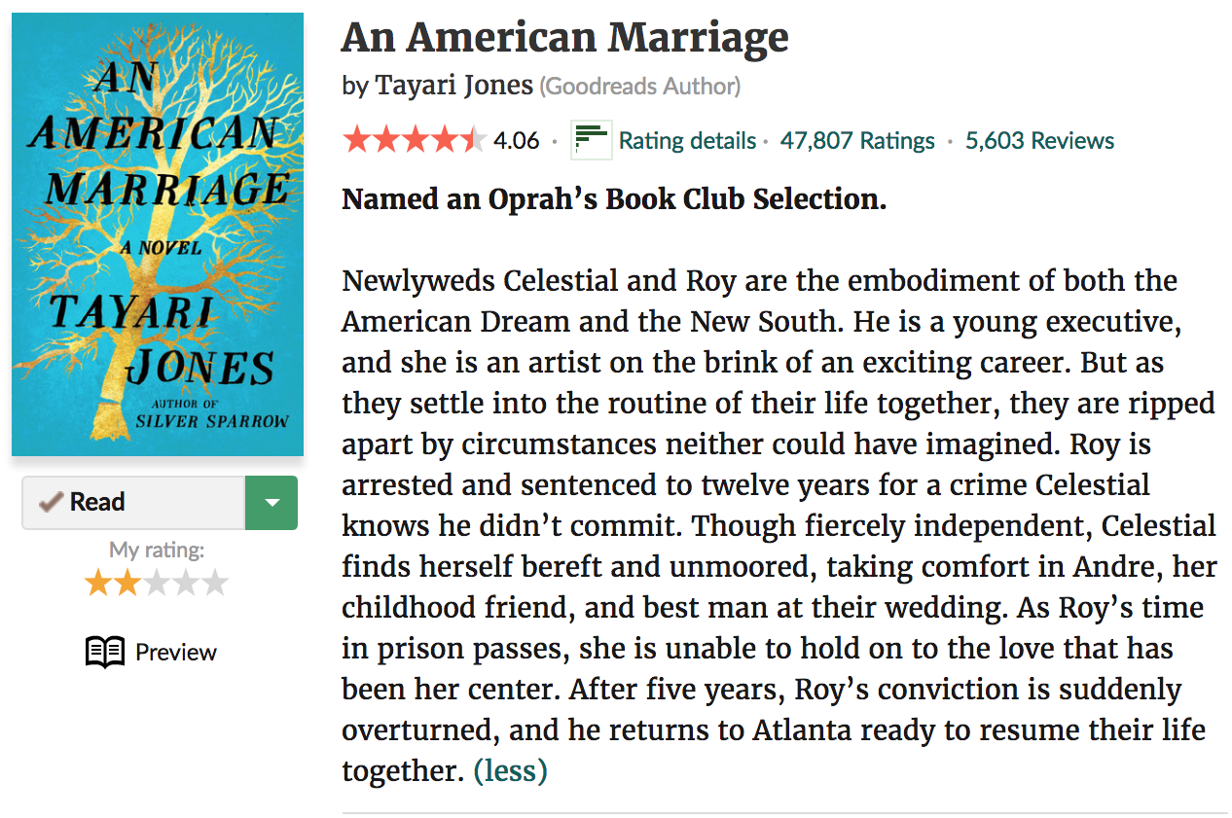Click the red average rating stars

(415, 140)
